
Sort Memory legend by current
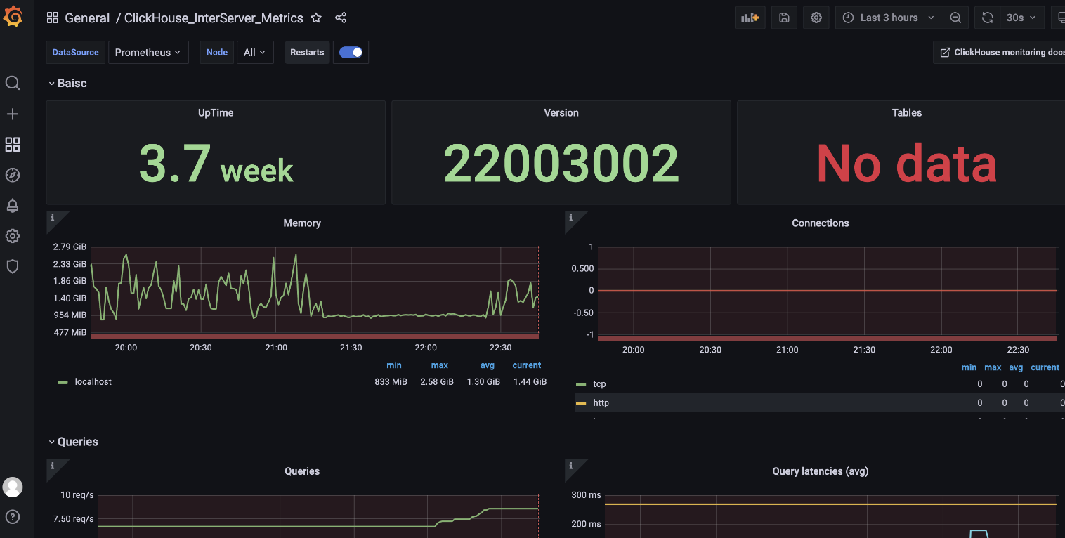[527, 365]
